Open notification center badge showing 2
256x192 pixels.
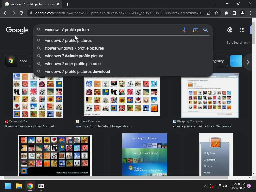249,186
